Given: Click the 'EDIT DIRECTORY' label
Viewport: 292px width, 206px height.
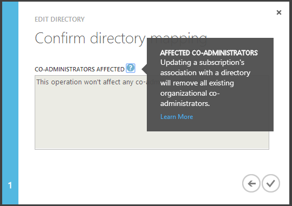Looking at the screenshot, I should (60, 19).
